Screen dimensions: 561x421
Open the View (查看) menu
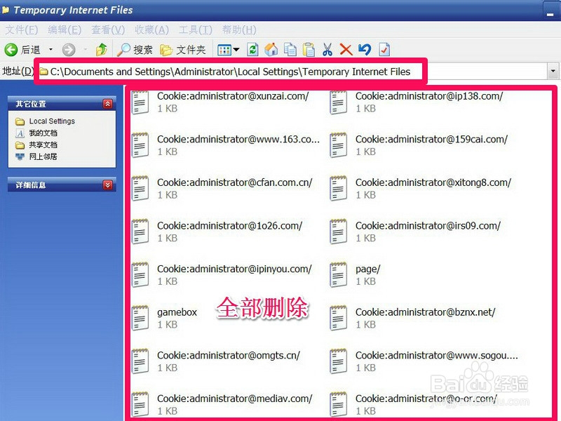coord(108,29)
